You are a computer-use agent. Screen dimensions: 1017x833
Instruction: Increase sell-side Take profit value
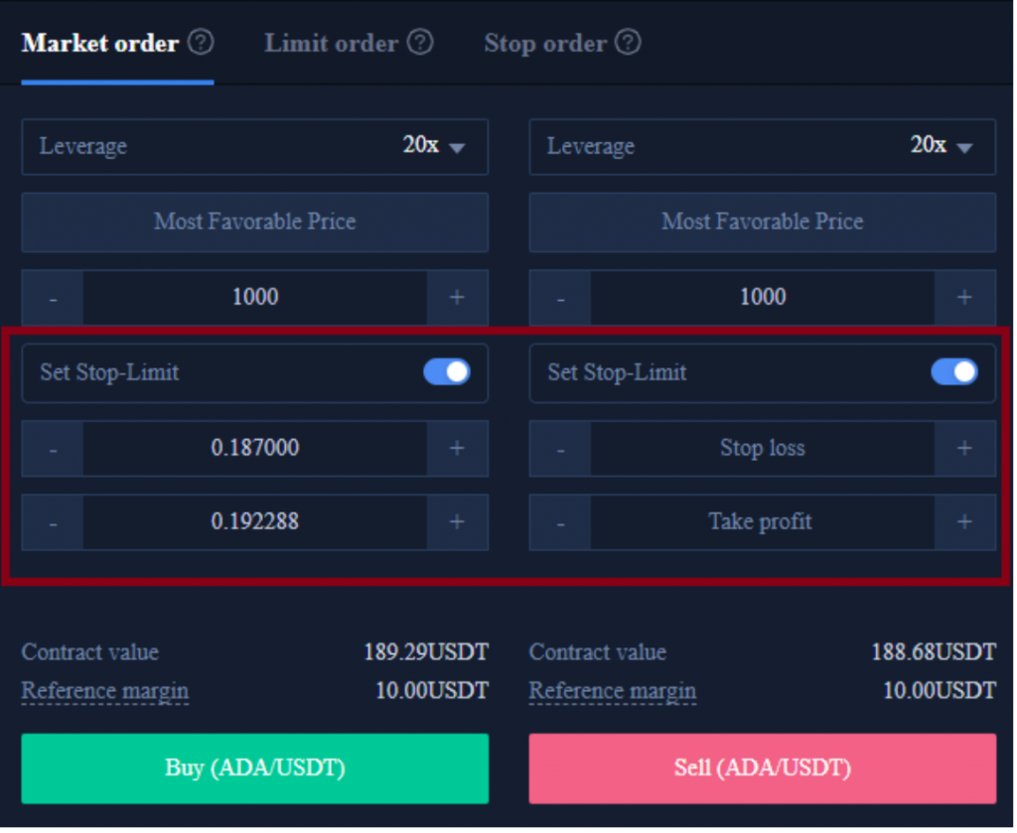tap(965, 522)
